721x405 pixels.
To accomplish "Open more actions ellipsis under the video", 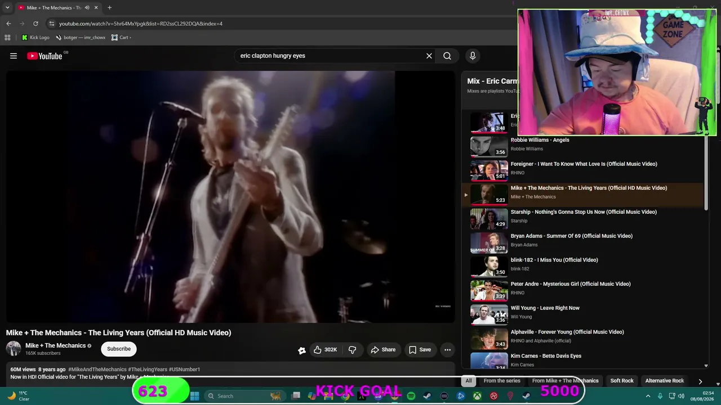I will (447, 350).
